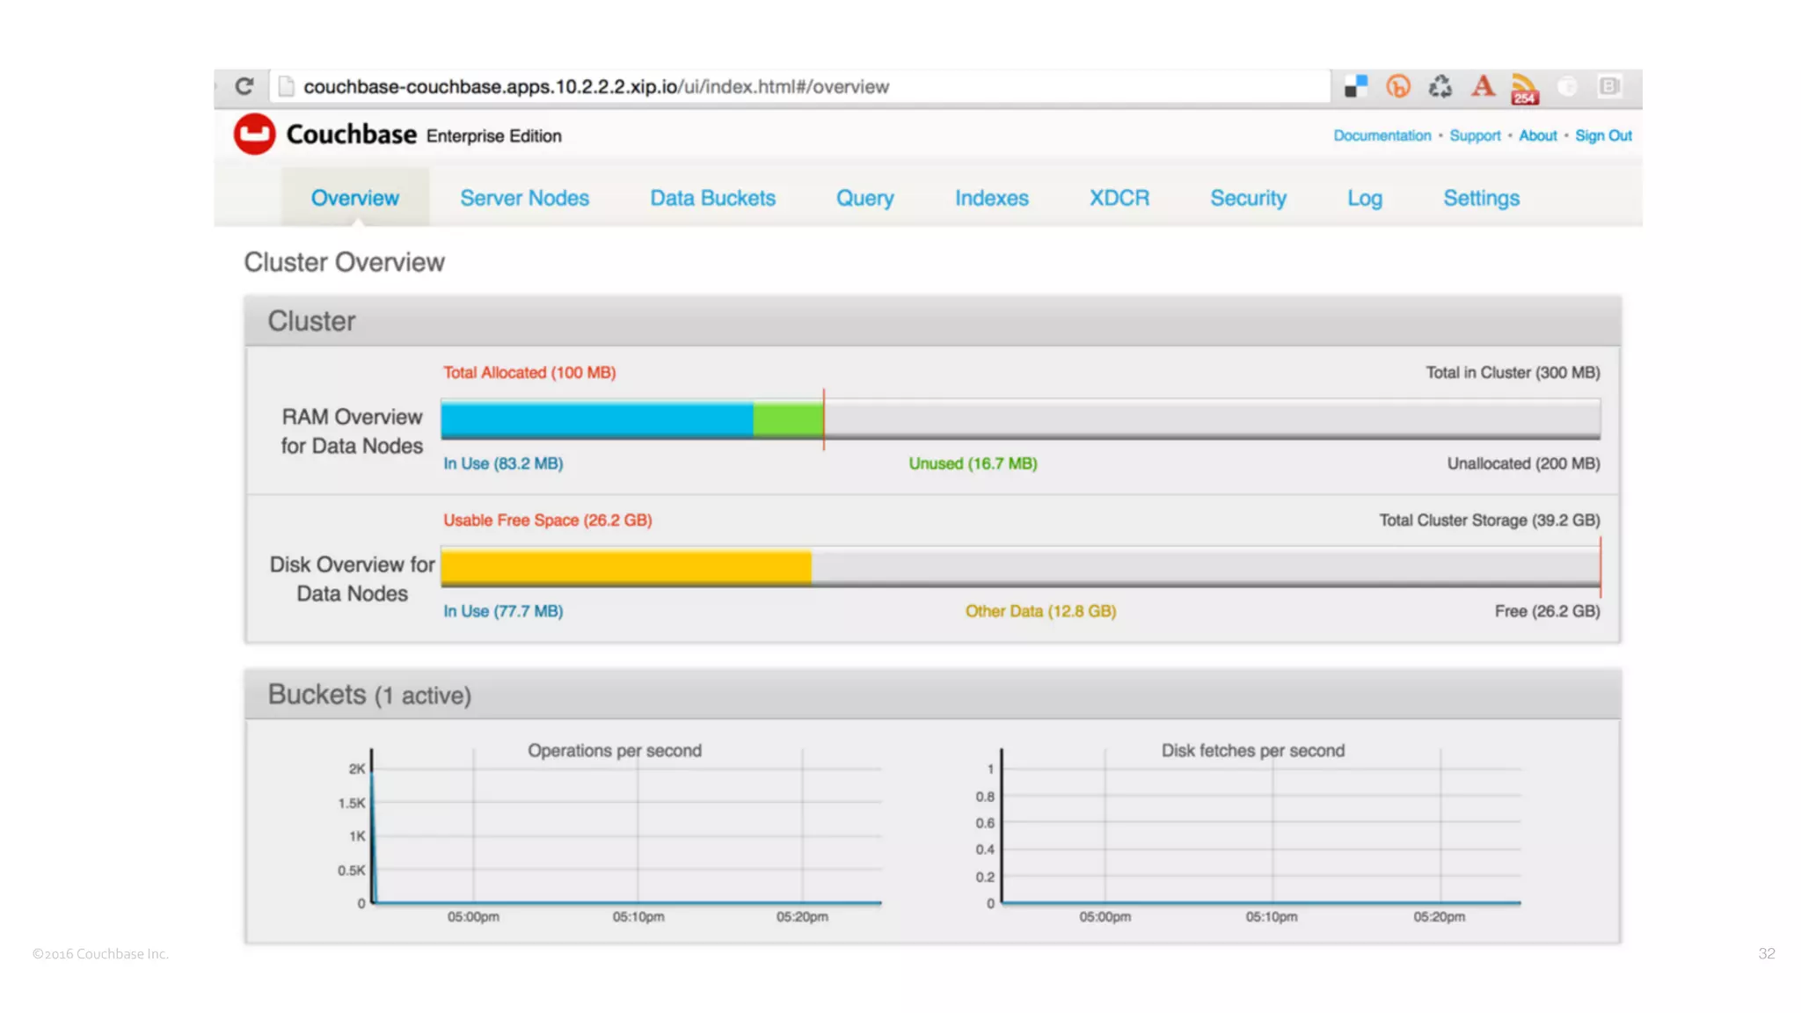Click the yellow disk usage bar

625,567
